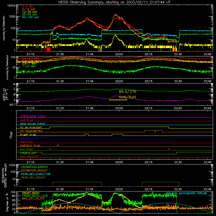216x216 pixels.
Task: Select the FRONT_RATIO legend label
Action: coord(31,193)
